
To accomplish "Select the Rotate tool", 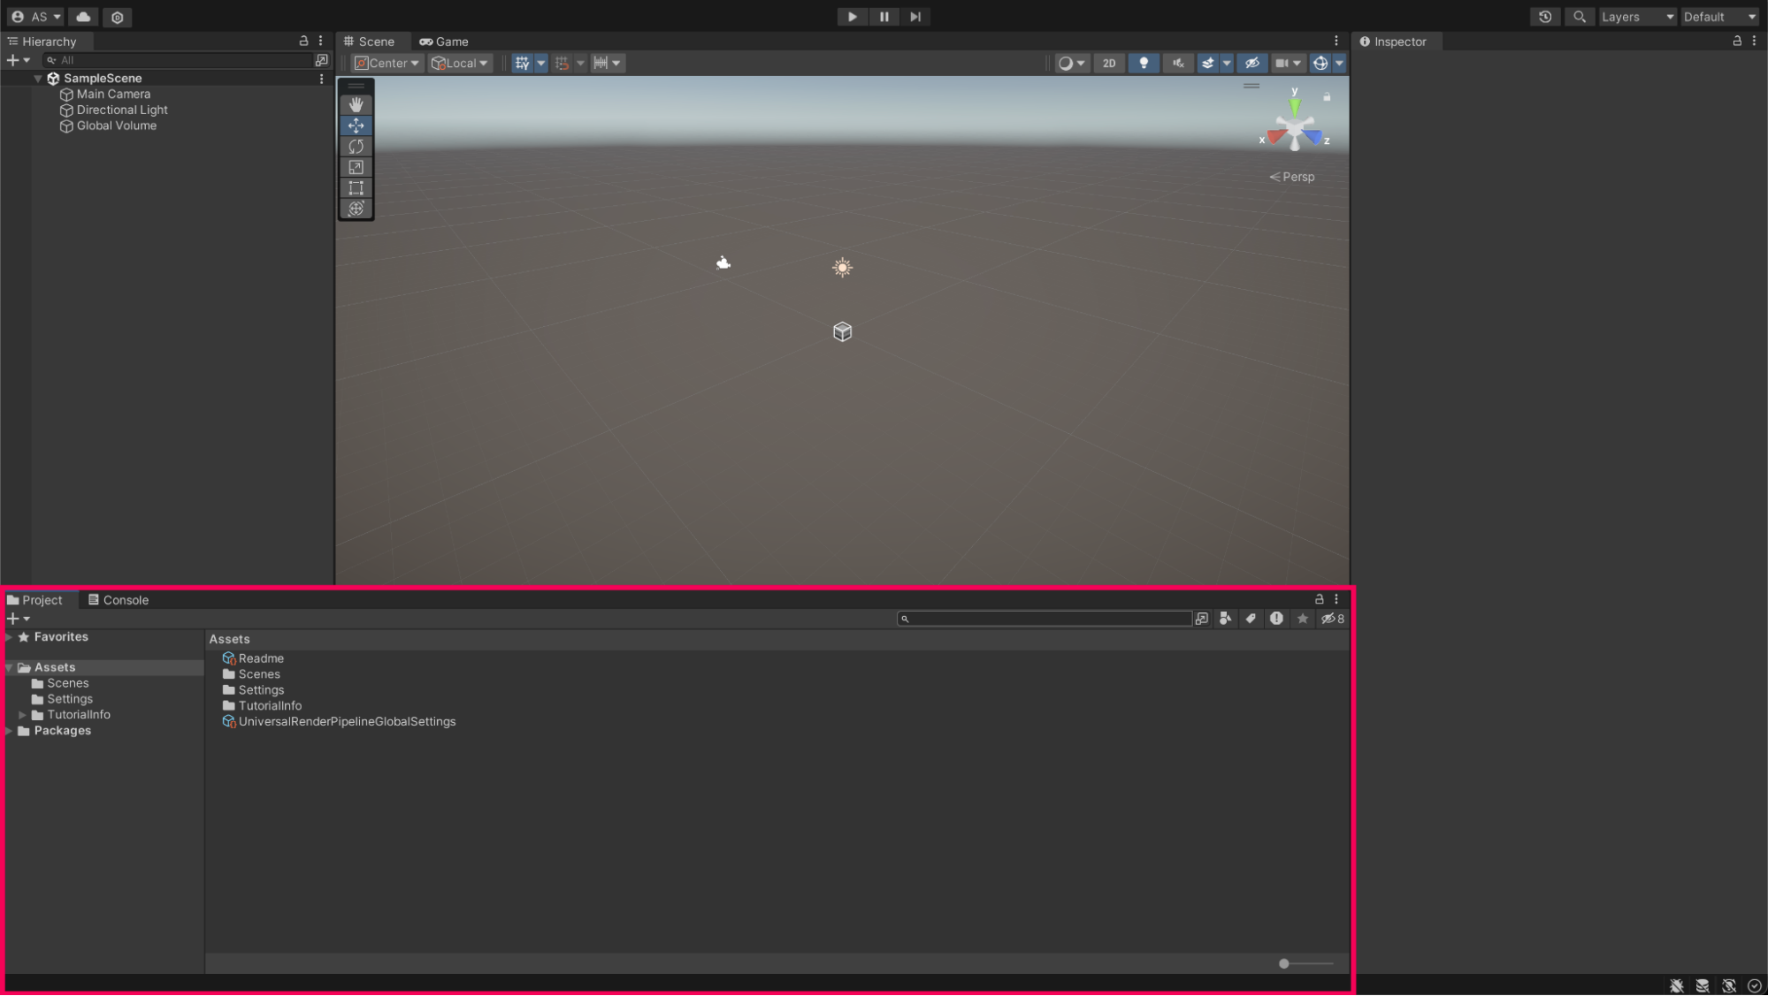I will [356, 146].
